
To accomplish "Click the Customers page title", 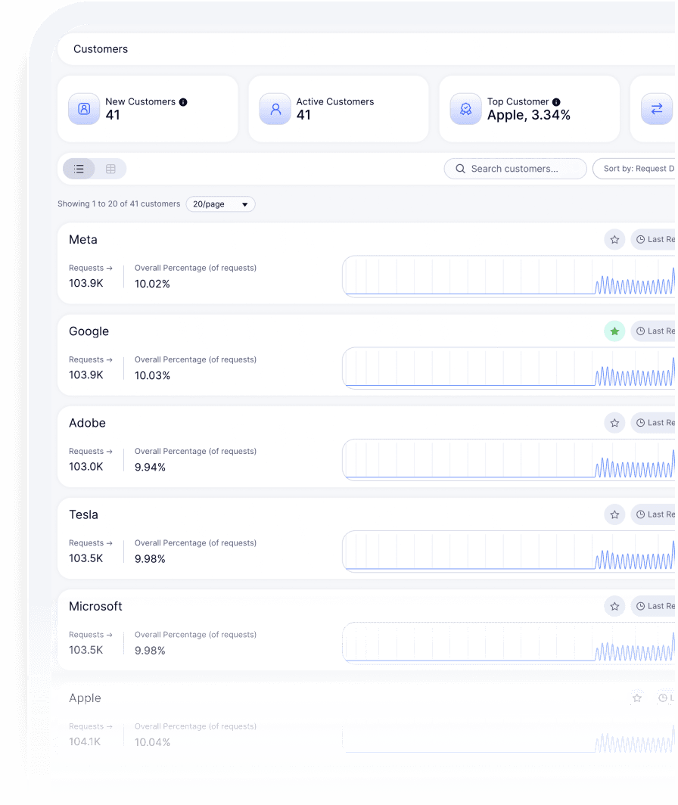I will (x=101, y=49).
